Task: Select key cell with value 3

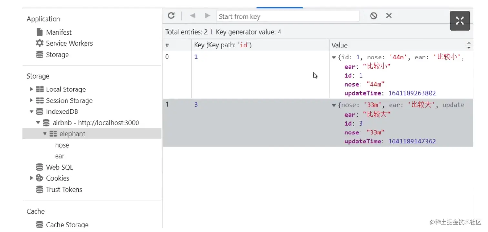Action: pos(260,122)
